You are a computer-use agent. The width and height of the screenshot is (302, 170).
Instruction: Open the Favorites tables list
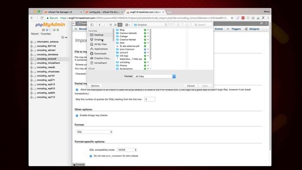(46, 34)
